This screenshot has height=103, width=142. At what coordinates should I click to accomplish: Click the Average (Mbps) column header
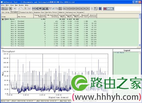click(62, 16)
